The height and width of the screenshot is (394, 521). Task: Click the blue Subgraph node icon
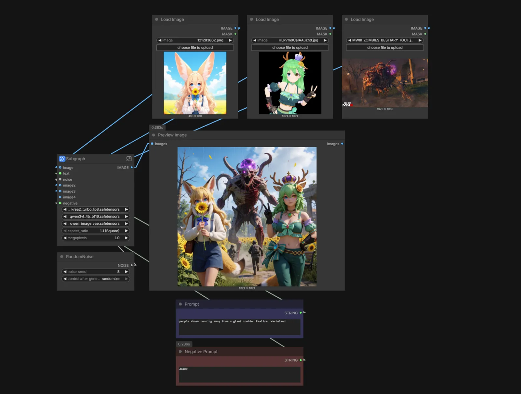[62, 159]
